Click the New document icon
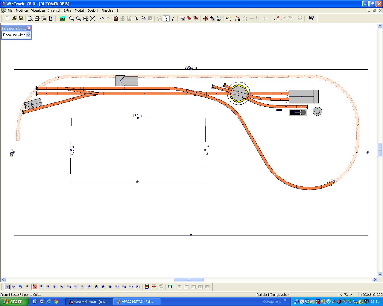The width and height of the screenshot is (383, 306). point(7,18)
